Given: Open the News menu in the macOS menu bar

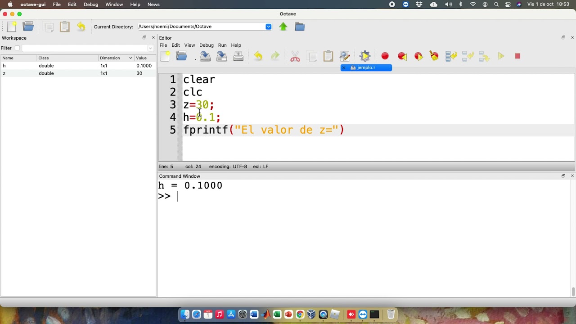Looking at the screenshot, I should click(153, 4).
